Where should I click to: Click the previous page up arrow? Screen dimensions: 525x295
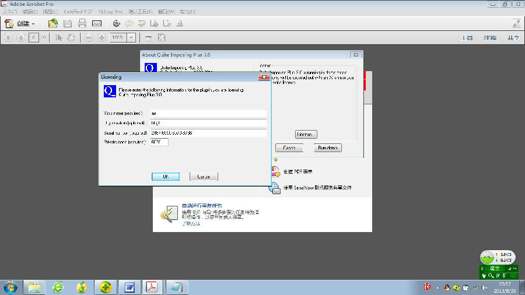[8, 38]
